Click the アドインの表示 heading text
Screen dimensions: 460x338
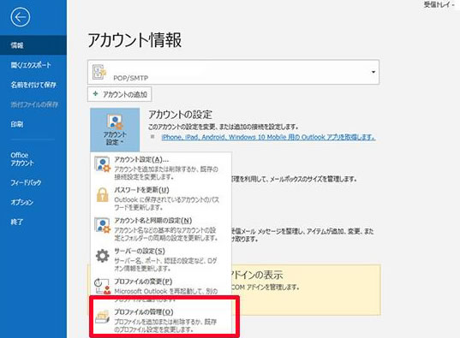(x=257, y=275)
